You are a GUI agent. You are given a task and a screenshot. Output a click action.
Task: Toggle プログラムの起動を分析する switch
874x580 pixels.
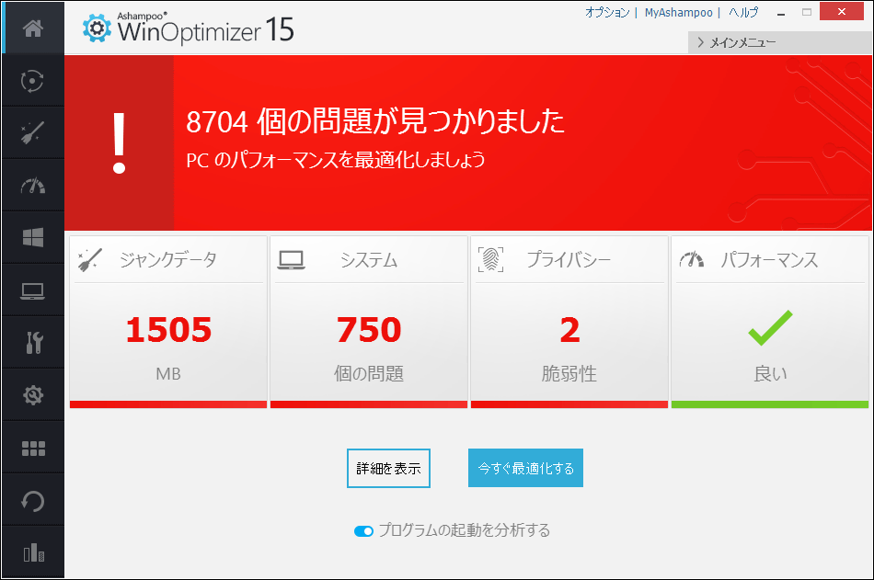363,531
